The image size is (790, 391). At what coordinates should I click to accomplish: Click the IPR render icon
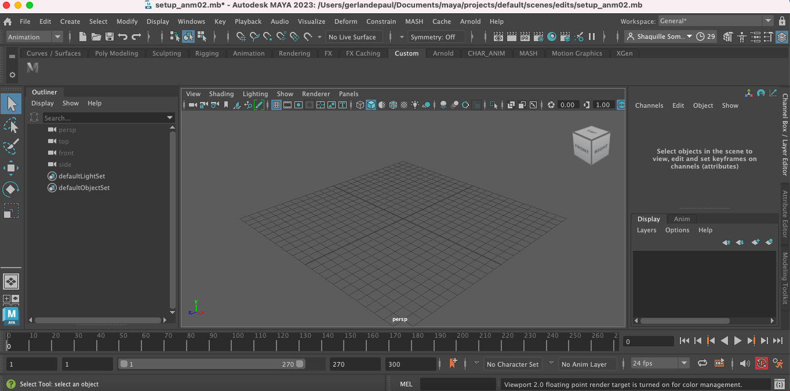[525, 37]
